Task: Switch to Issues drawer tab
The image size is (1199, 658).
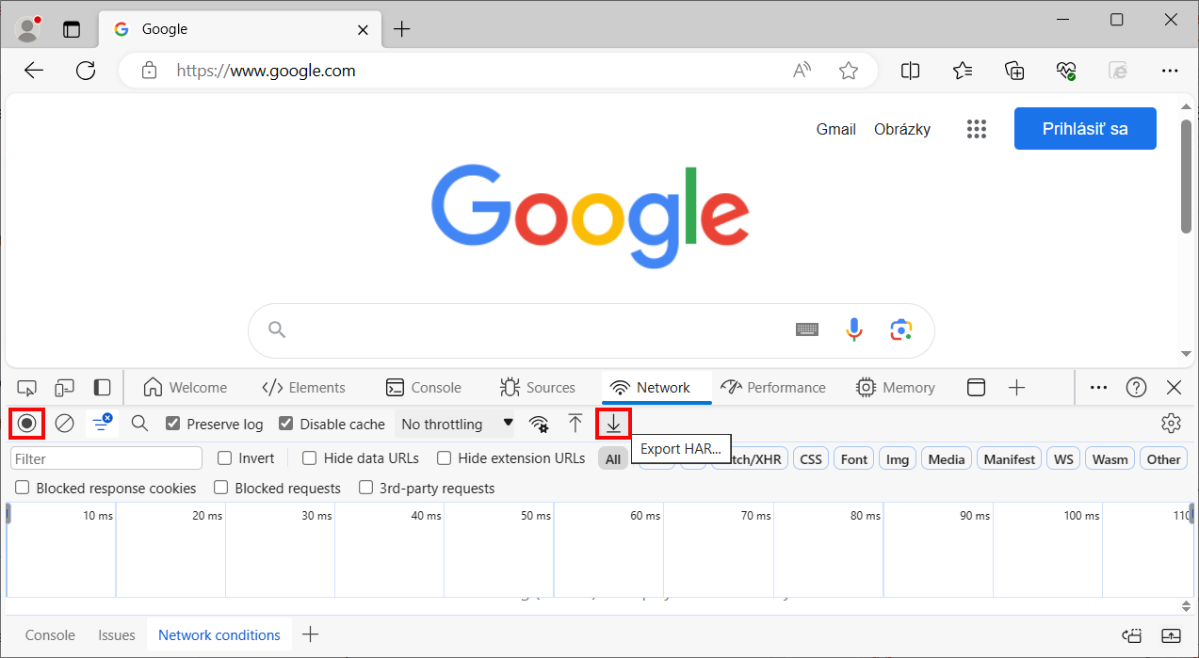Action: point(117,634)
